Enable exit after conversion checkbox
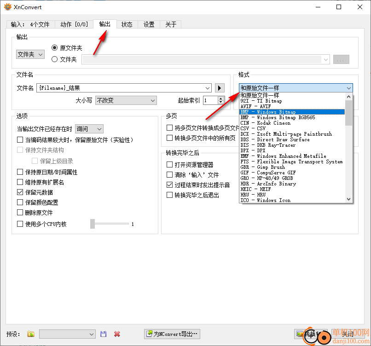This screenshot has width=371, height=346. click(x=170, y=195)
